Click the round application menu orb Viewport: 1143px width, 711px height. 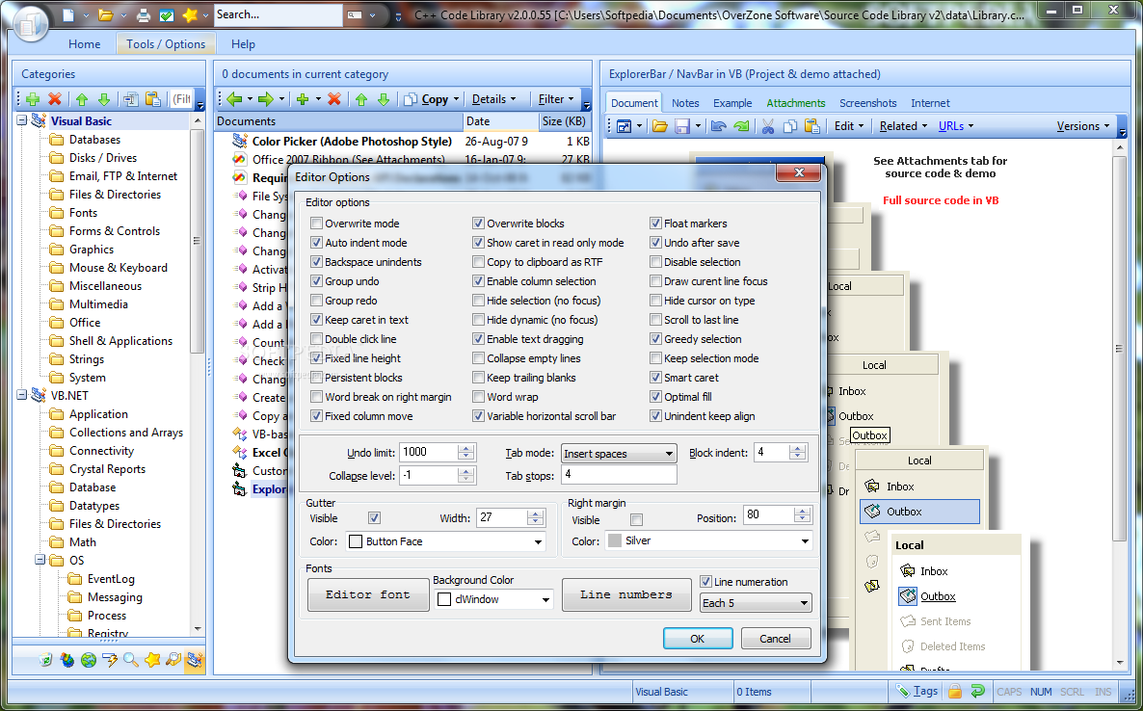(29, 23)
